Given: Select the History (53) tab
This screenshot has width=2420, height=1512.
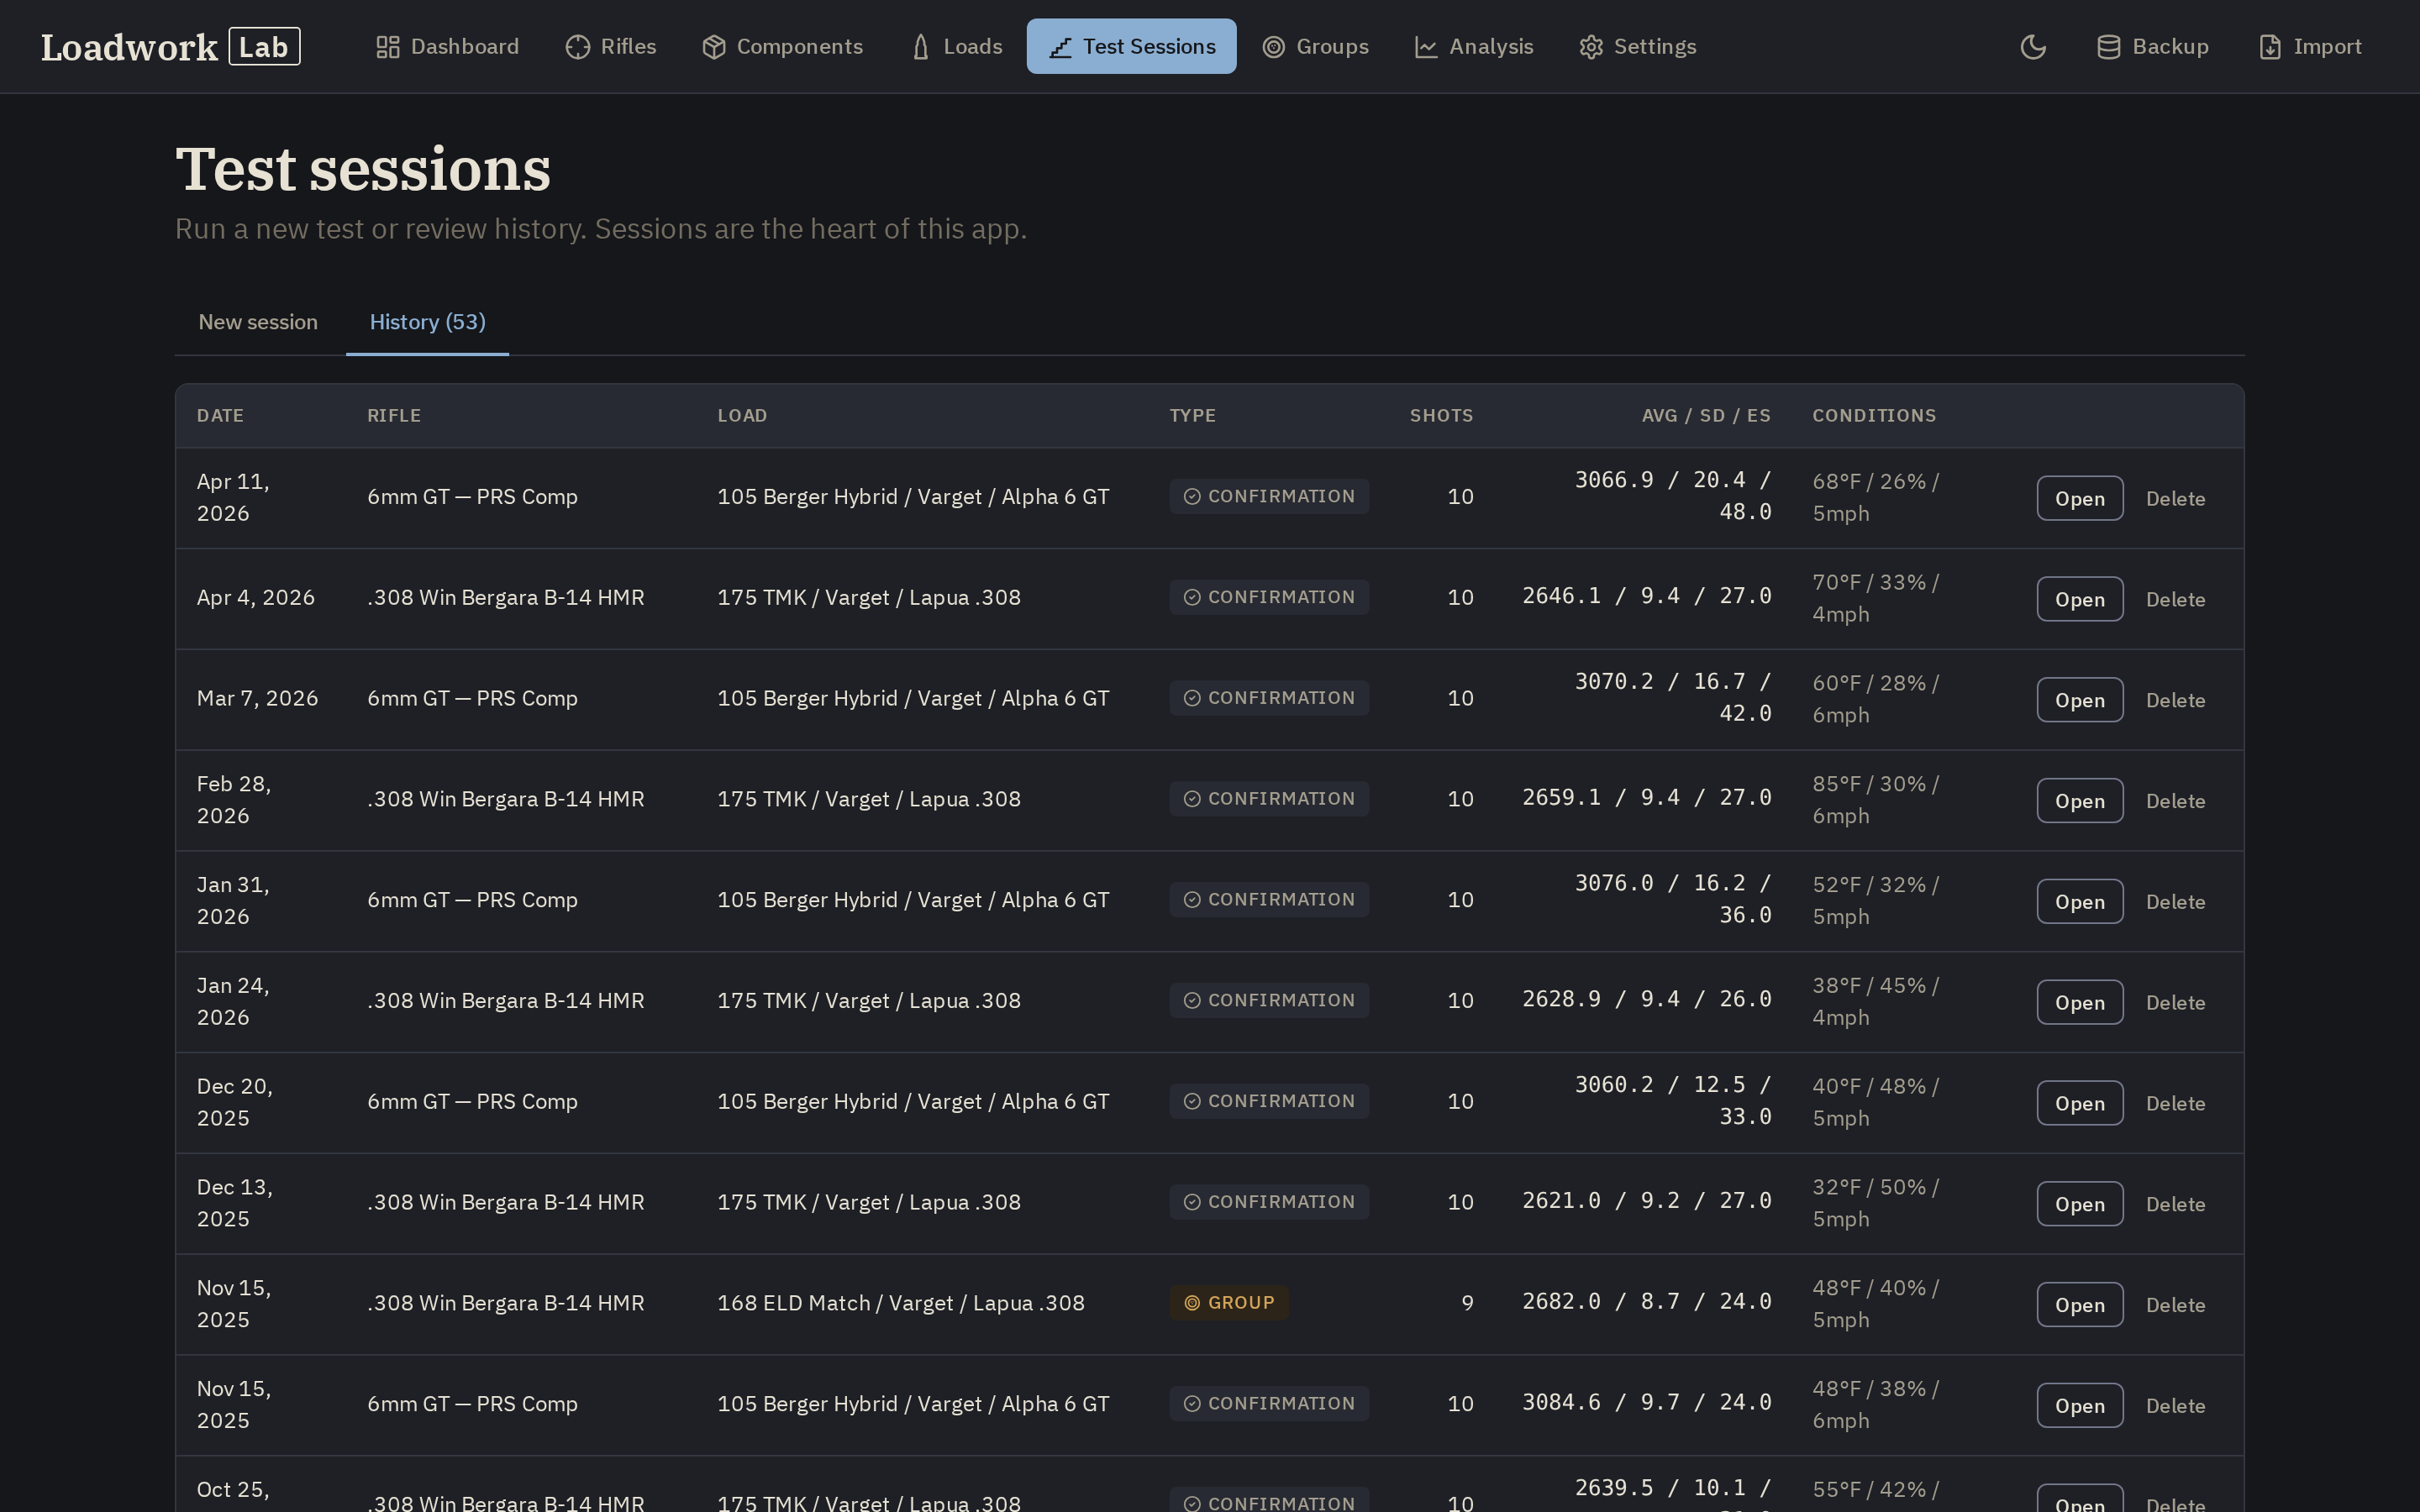Looking at the screenshot, I should (x=427, y=322).
